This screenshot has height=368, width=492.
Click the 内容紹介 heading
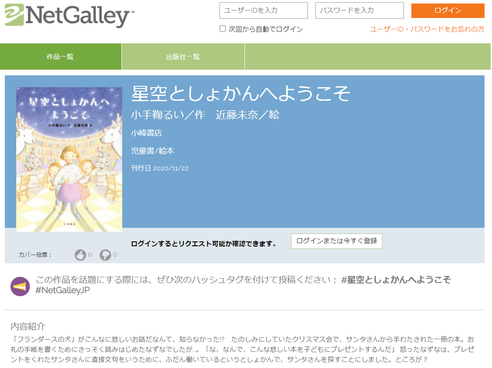pos(28,326)
